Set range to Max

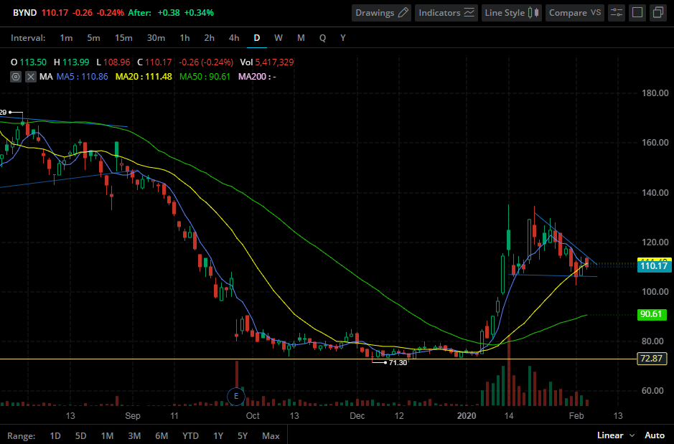click(x=271, y=436)
